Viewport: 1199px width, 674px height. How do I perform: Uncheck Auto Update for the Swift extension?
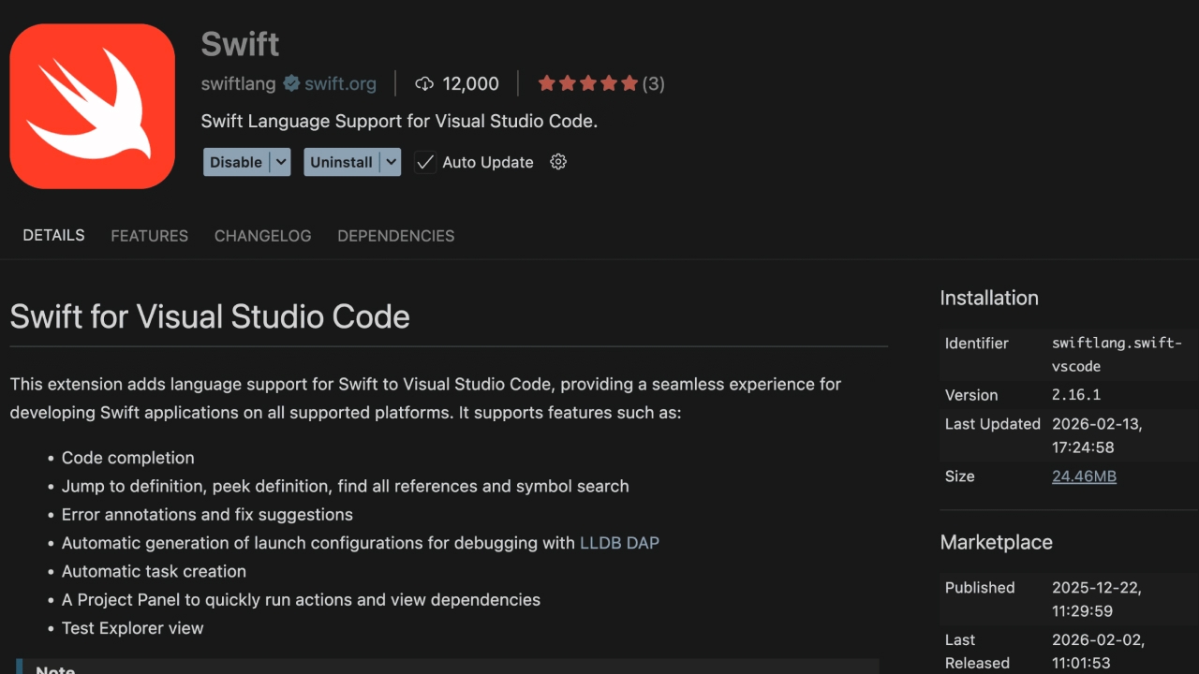pyautogui.click(x=425, y=162)
